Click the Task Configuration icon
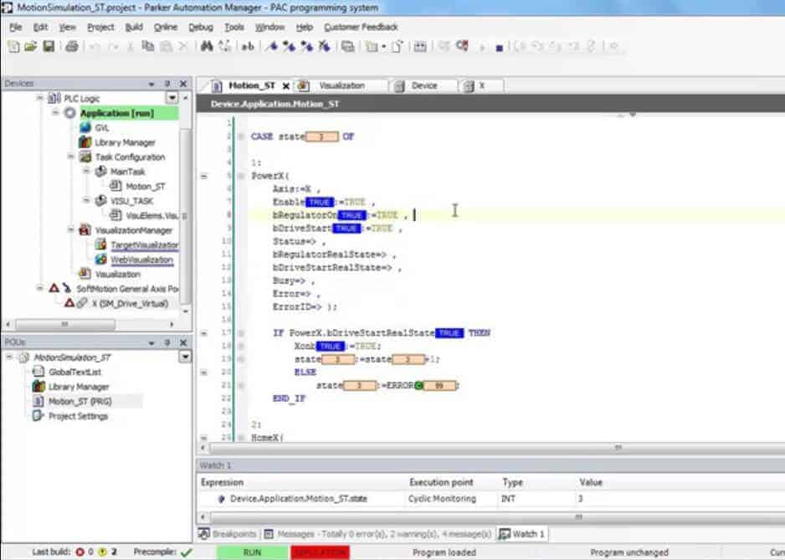 (x=85, y=157)
